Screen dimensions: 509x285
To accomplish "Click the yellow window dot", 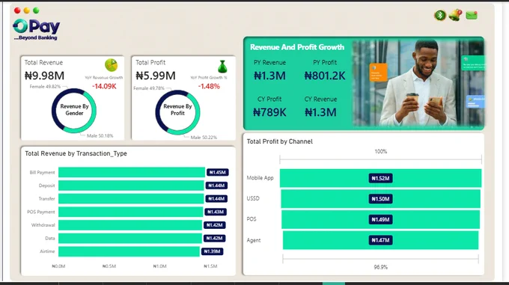I will [x=27, y=10].
